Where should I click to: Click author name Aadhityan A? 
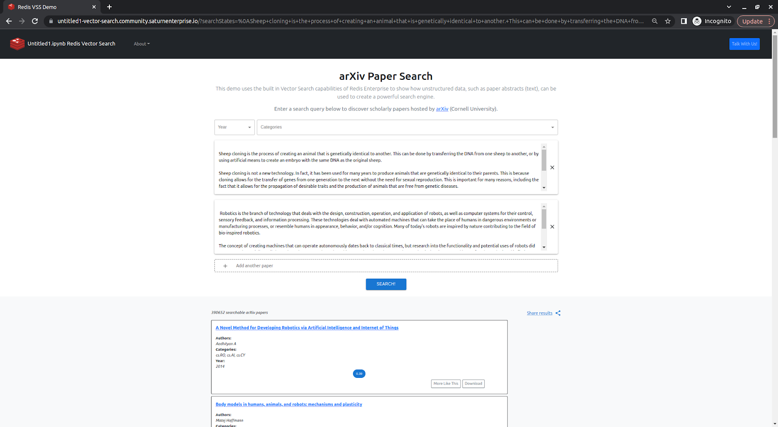coord(226,344)
